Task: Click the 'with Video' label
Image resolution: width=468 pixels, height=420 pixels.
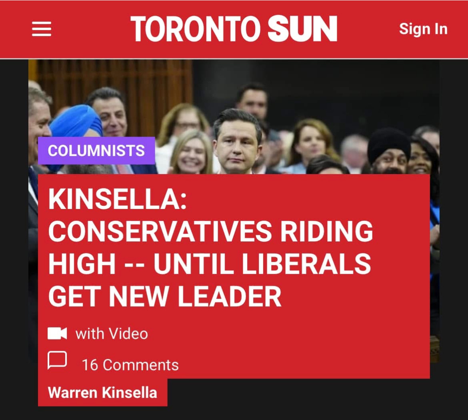Action: [112, 334]
